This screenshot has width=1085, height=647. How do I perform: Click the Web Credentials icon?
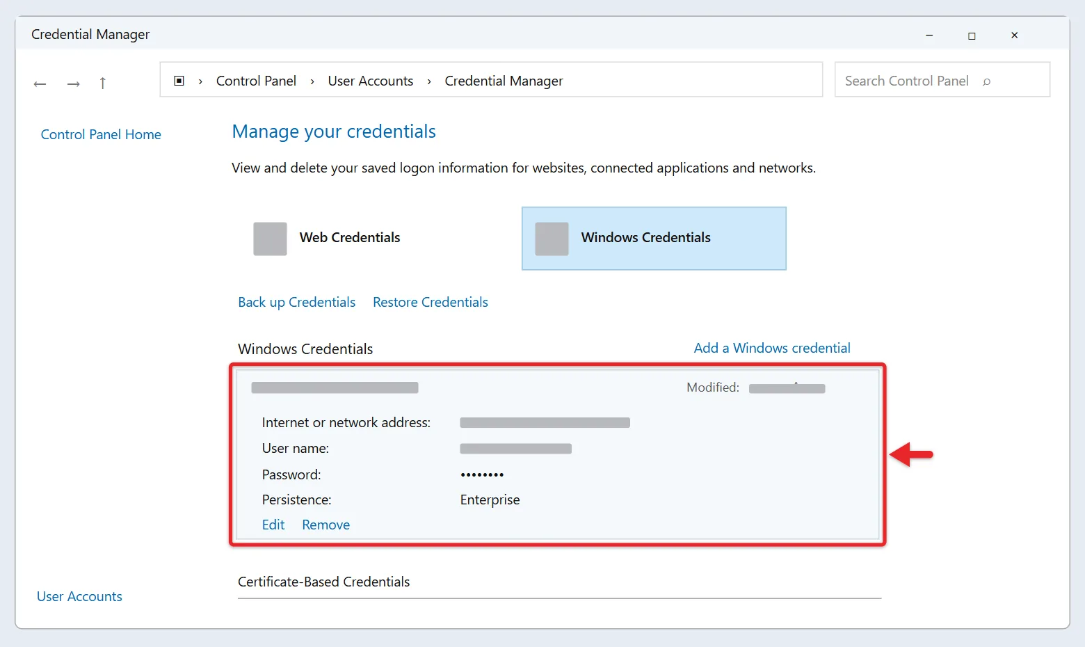tap(270, 239)
